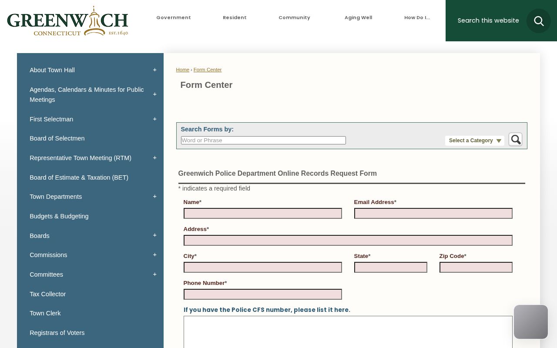Expand the Committees submenu
Image resolution: width=557 pixels, height=348 pixels.
tap(154, 274)
